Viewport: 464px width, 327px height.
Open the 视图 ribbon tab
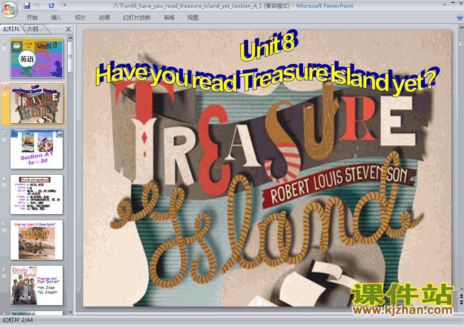tap(193, 18)
